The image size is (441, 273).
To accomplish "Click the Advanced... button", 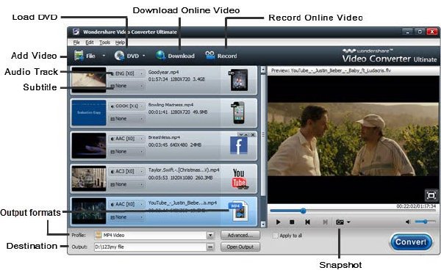I will (x=240, y=235).
